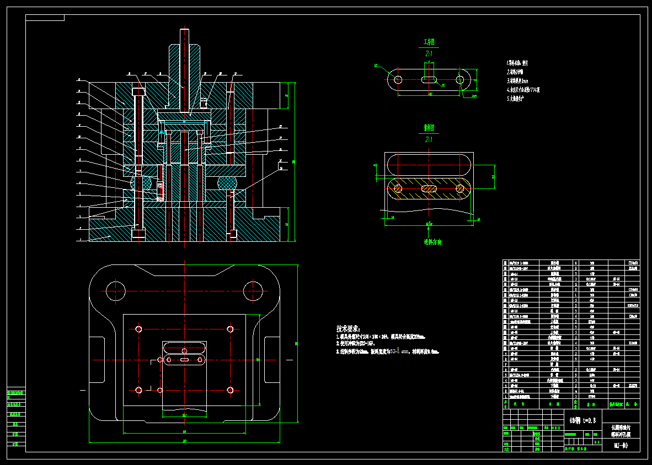Click the MJ-00 drawing number cell

[621, 446]
